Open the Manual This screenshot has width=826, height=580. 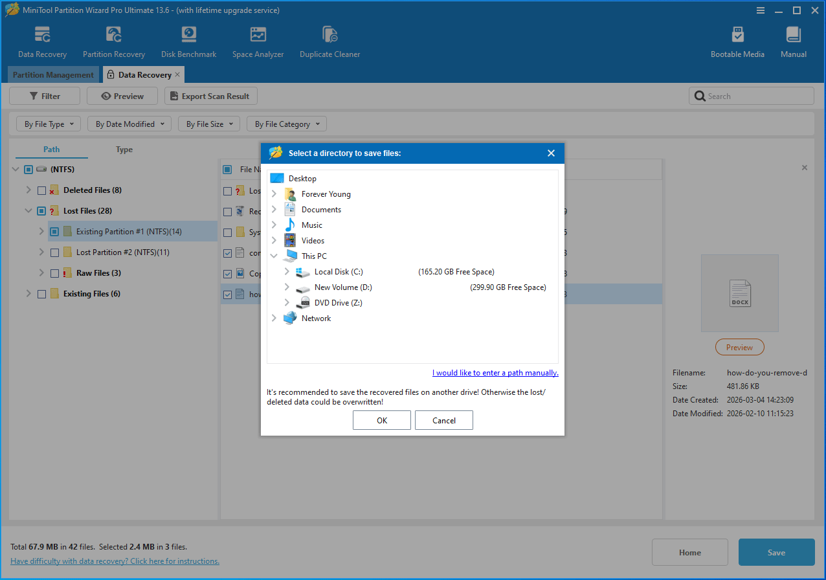793,39
